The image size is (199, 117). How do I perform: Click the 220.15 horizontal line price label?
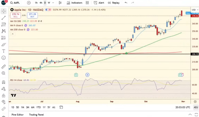tap(195, 54)
